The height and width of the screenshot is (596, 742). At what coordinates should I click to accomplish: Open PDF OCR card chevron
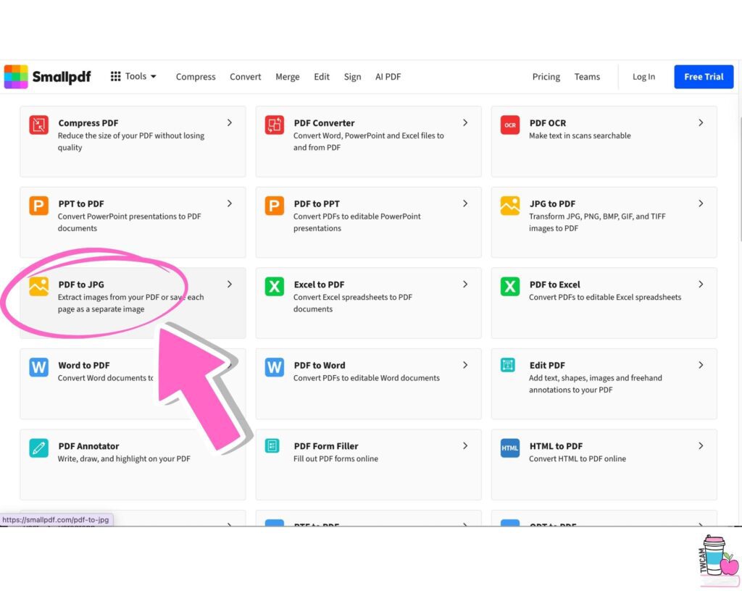point(701,123)
